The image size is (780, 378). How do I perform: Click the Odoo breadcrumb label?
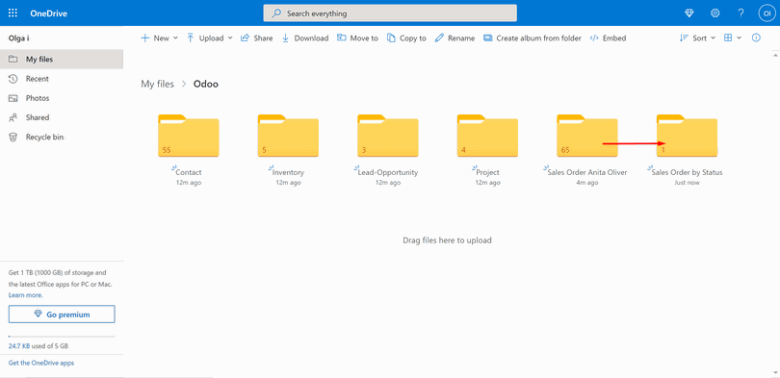(206, 84)
